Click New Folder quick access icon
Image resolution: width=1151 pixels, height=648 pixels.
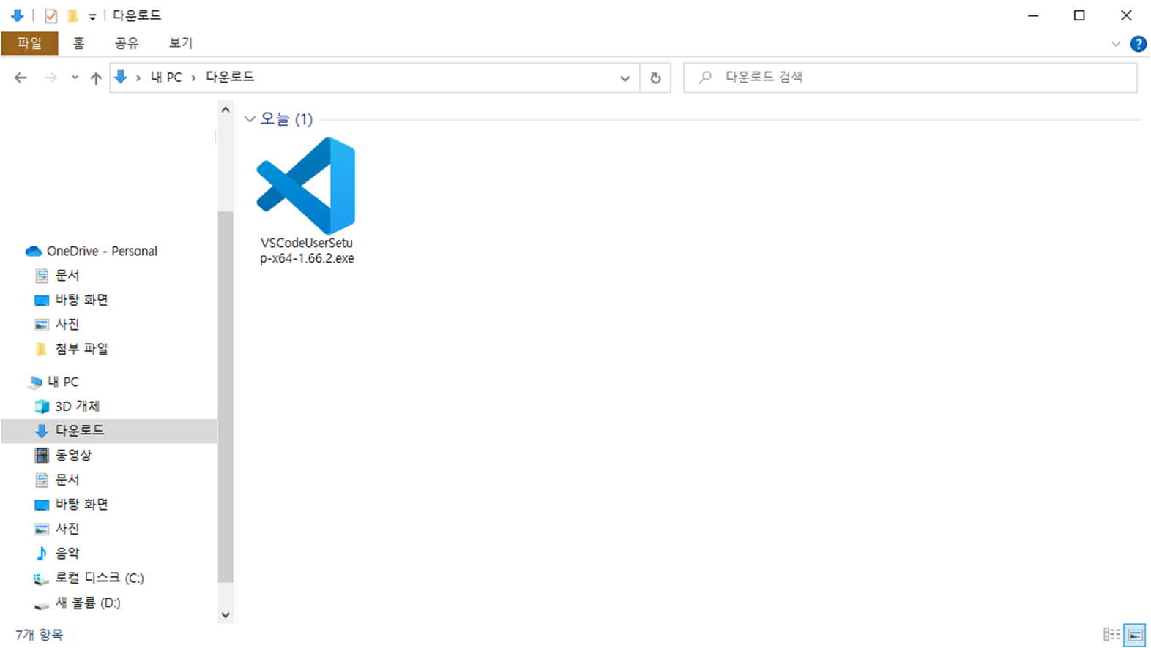tap(72, 15)
